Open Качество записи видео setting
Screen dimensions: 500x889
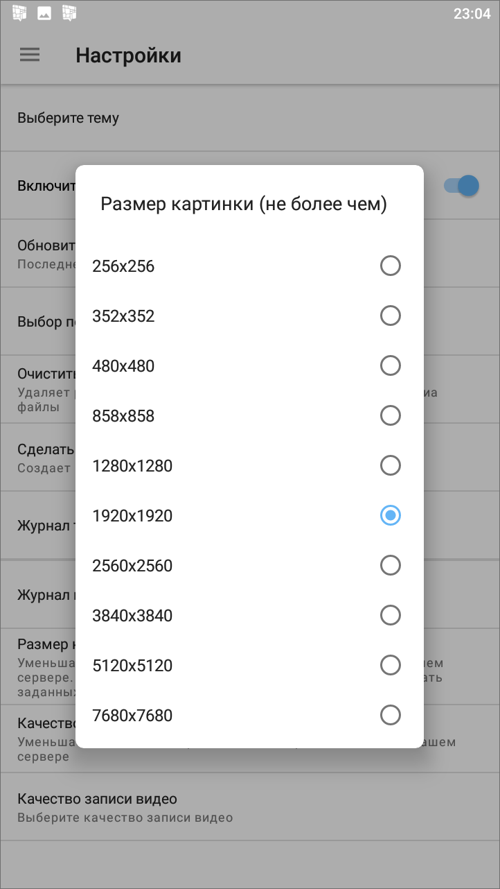[x=250, y=807]
